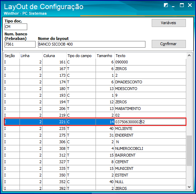The width and height of the screenshot is (196, 194).
Task: Select the ZEROS cell in column 194 row
Action: click(x=150, y=102)
